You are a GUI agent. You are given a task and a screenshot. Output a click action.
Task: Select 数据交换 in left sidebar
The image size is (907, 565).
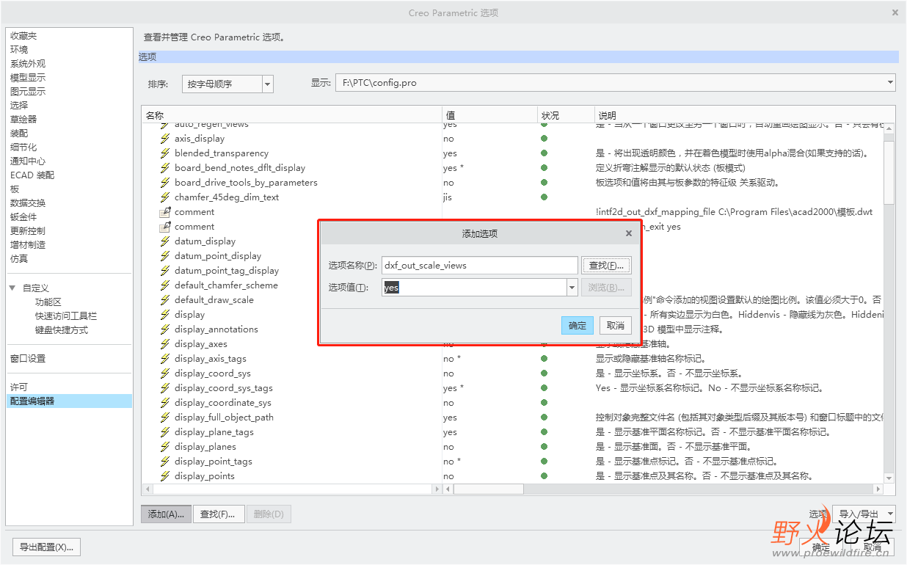click(28, 203)
